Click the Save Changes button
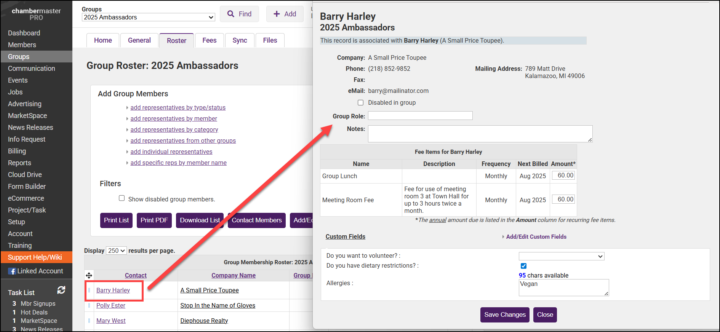The image size is (720, 332). click(504, 315)
